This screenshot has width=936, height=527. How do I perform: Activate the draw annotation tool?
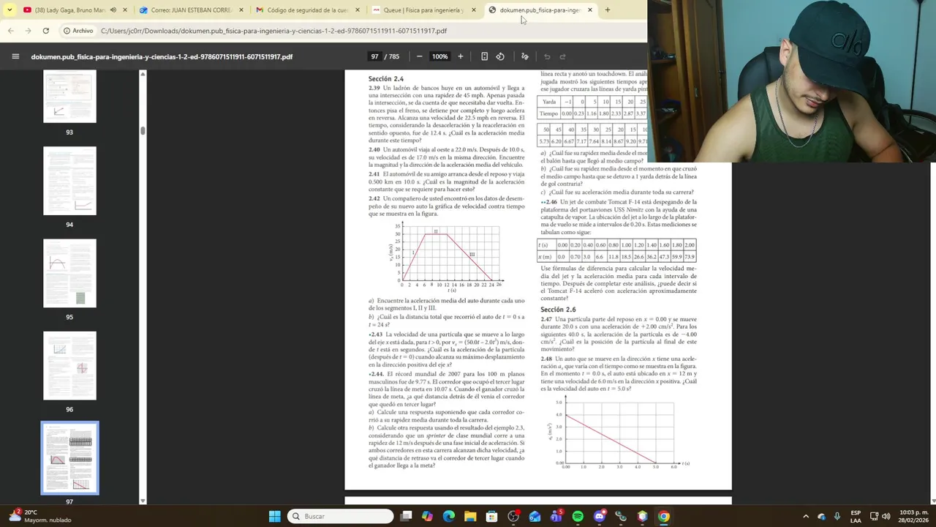click(524, 56)
